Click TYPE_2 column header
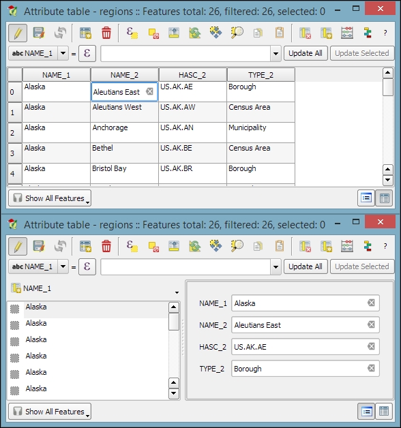Viewport: 401px width, 428px height. [261, 75]
